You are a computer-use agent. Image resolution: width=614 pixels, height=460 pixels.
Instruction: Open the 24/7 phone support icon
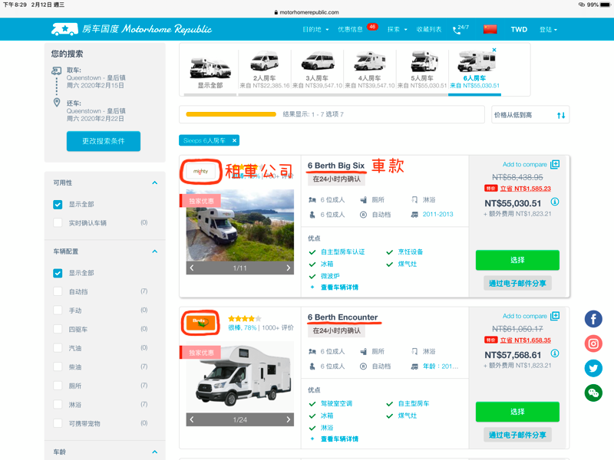click(x=460, y=29)
